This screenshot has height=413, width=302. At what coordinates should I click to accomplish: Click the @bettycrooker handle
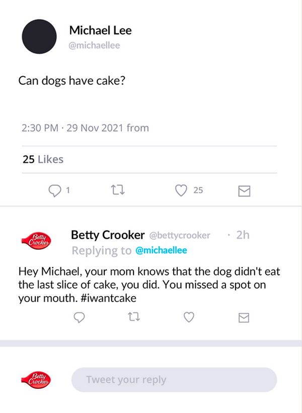point(180,235)
